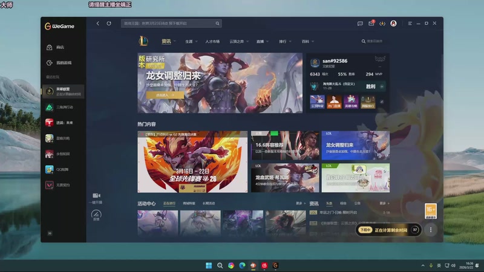The image size is (484, 272).
Task: Select 逆战:未来 game in the sidebar
Action: click(x=63, y=123)
